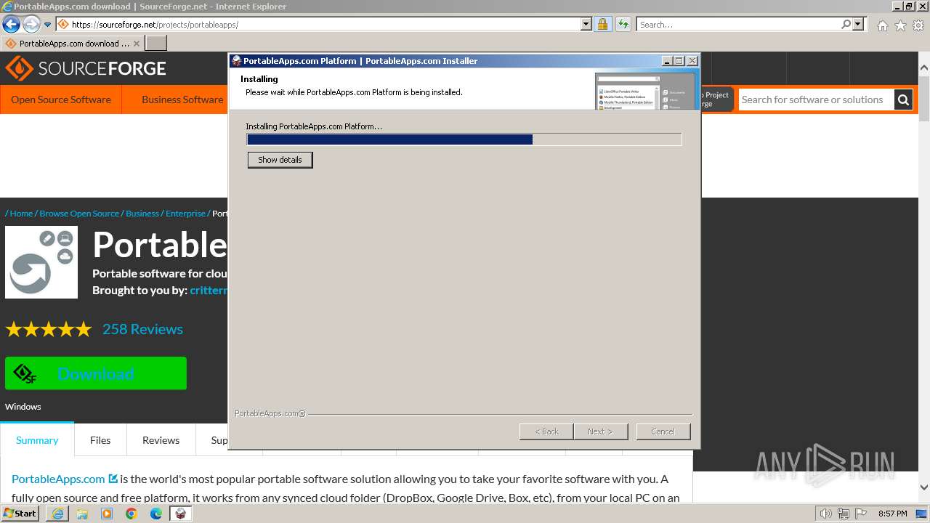Viewport: 930px width, 523px height.
Task: Open the Windows Start menu
Action: pos(20,514)
